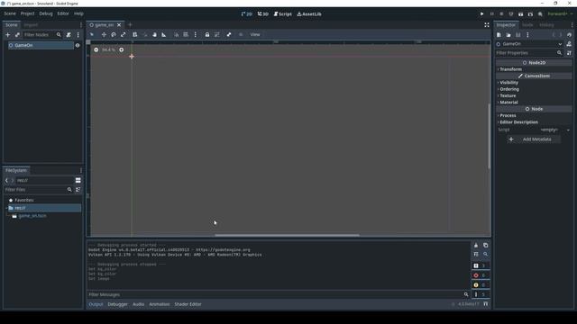
Task: Attach a script to the node
Action: pyautogui.click(x=69, y=35)
